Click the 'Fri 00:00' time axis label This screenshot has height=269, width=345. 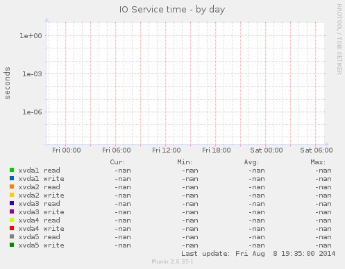pos(67,150)
